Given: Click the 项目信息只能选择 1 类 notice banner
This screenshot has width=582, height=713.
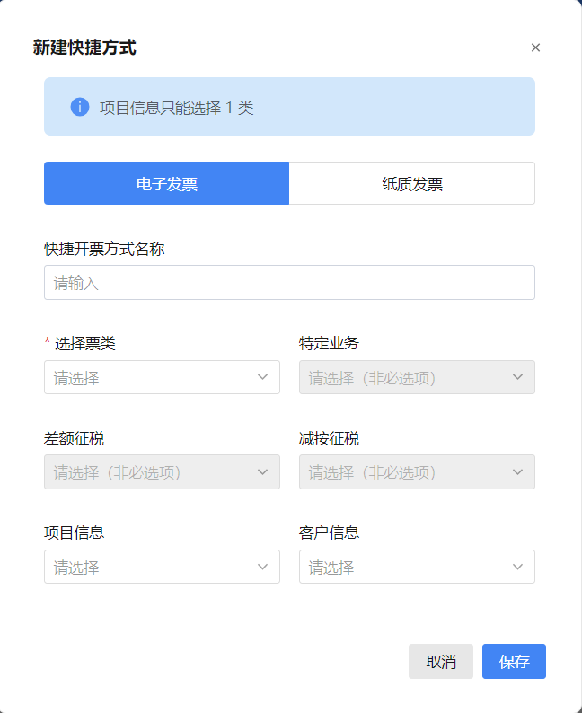Looking at the screenshot, I should point(289,106).
